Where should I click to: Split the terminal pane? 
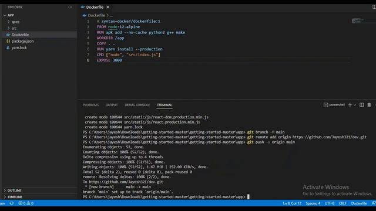point(362,105)
